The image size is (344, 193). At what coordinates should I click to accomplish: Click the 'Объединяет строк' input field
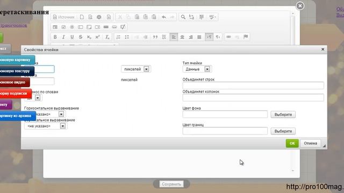pyautogui.click(x=253, y=85)
